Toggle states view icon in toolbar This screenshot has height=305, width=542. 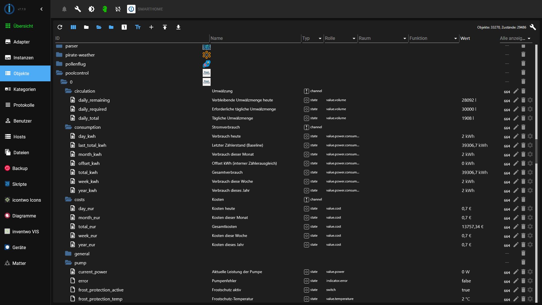pyautogui.click(x=124, y=27)
